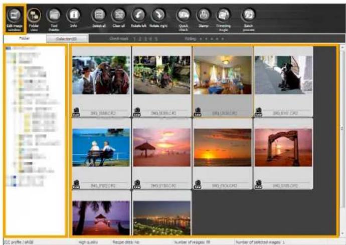Click Number of selected images status text
Image resolution: width=346 pixels, height=245 pixels.
tap(260, 242)
